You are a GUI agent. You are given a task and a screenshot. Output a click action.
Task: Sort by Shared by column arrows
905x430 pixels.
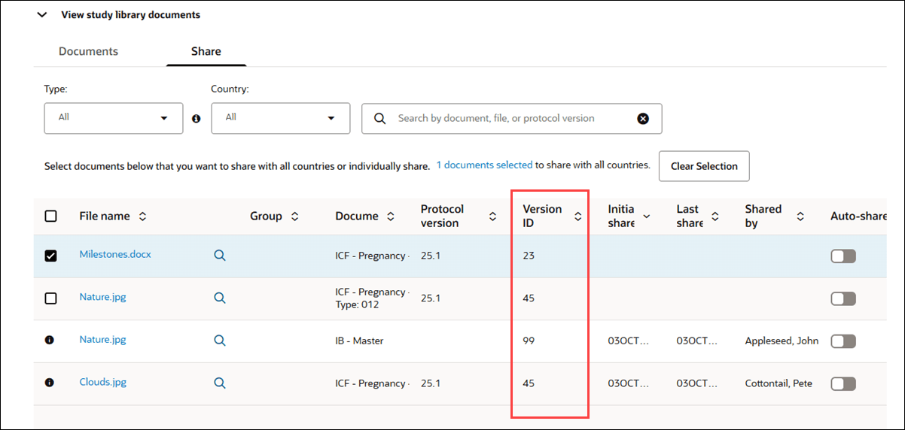click(800, 217)
